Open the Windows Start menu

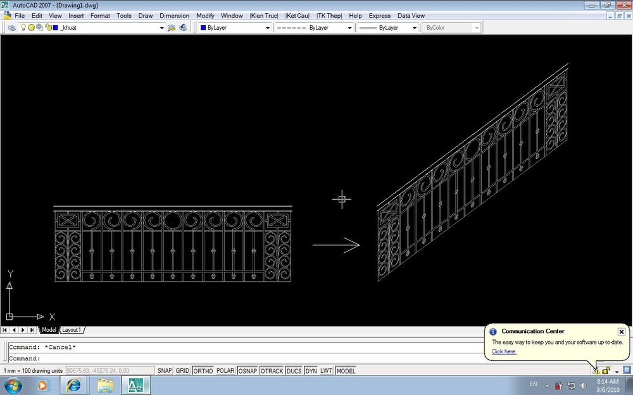tap(13, 386)
